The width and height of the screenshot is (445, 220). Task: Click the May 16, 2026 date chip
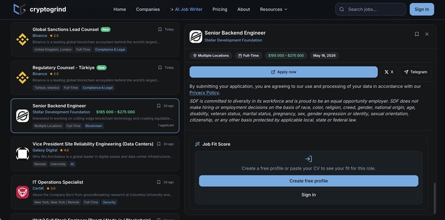(324, 56)
